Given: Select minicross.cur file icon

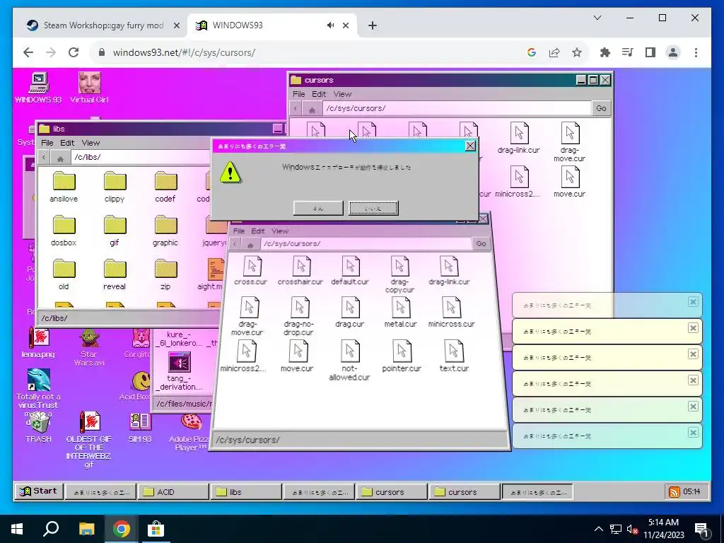Looking at the screenshot, I should (451, 313).
